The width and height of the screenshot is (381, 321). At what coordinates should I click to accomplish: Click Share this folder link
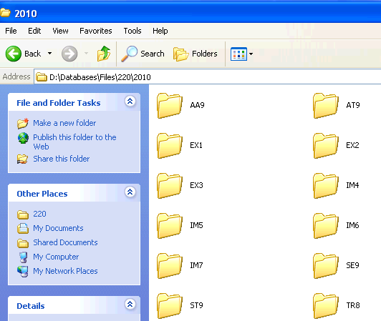coord(62,159)
